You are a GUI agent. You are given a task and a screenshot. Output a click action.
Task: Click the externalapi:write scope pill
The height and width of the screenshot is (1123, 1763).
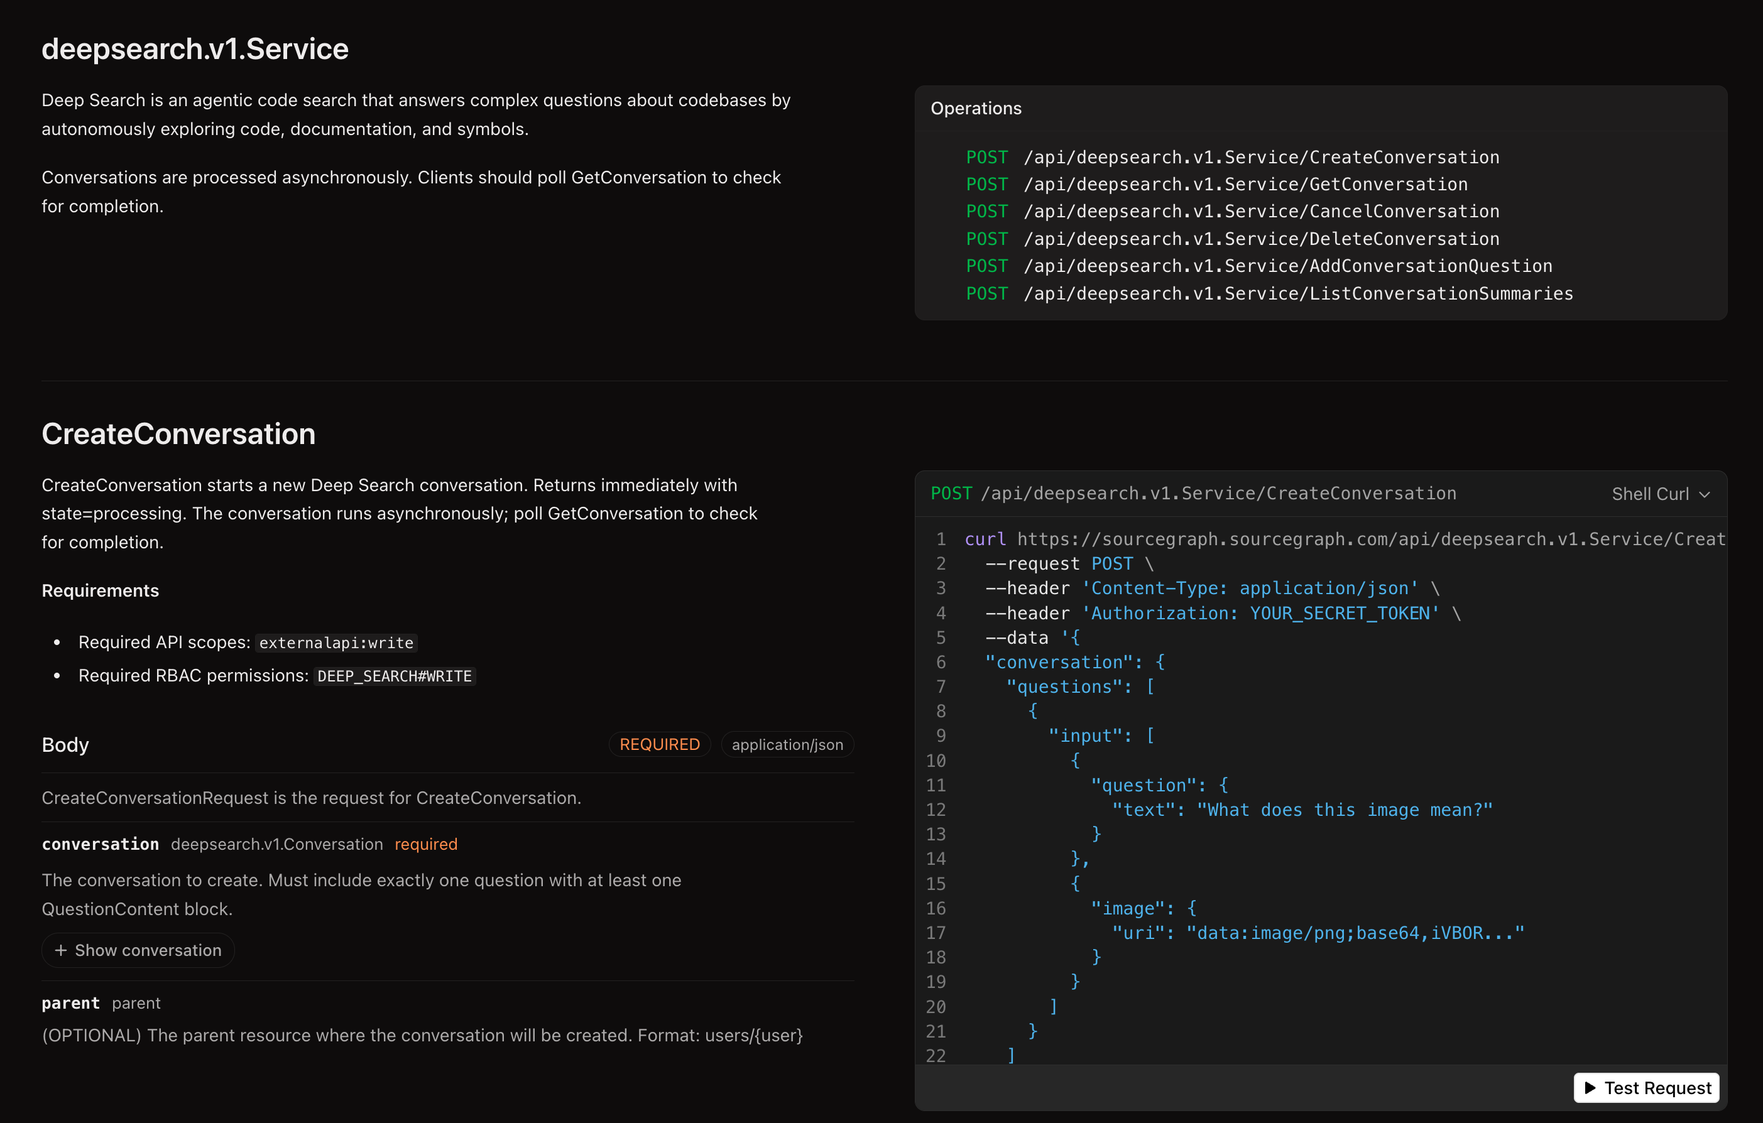click(x=336, y=642)
